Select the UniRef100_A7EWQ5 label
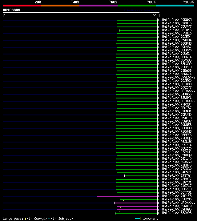 [x=177, y=138]
